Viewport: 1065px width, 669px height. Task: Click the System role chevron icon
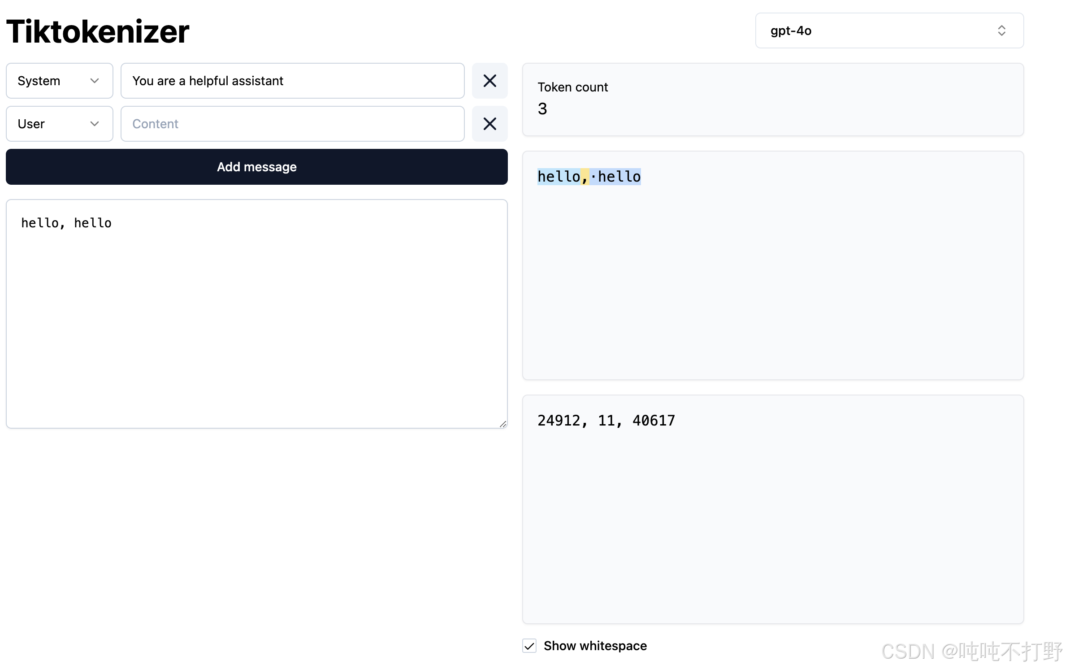coord(94,81)
